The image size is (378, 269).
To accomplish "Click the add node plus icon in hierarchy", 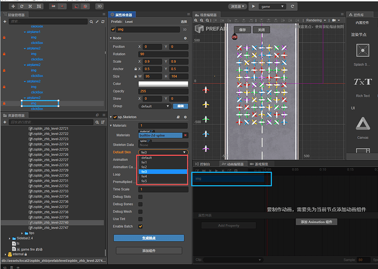I will (5, 22).
